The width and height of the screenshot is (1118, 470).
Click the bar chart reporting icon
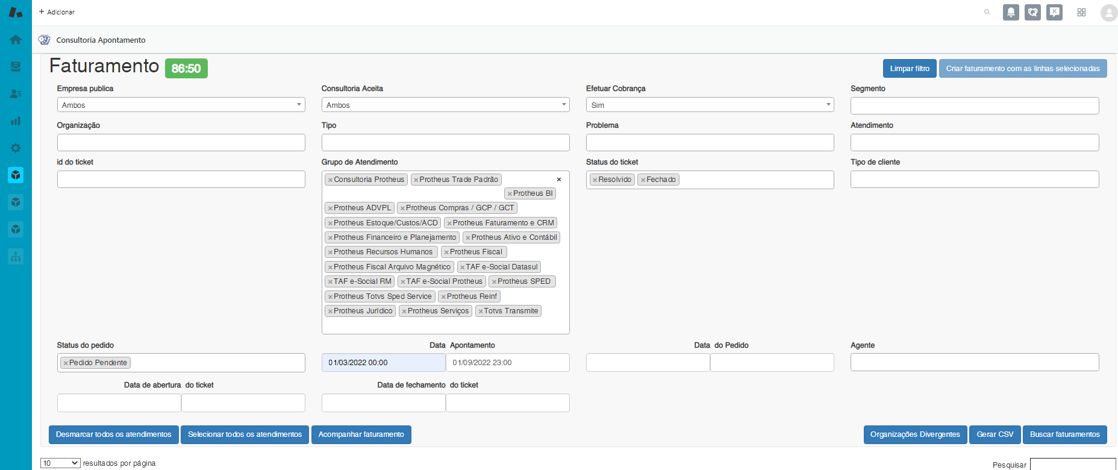16,121
